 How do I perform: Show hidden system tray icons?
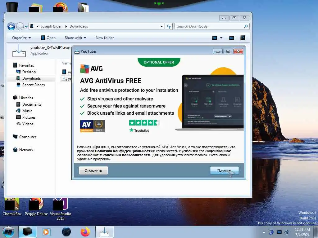264,232
